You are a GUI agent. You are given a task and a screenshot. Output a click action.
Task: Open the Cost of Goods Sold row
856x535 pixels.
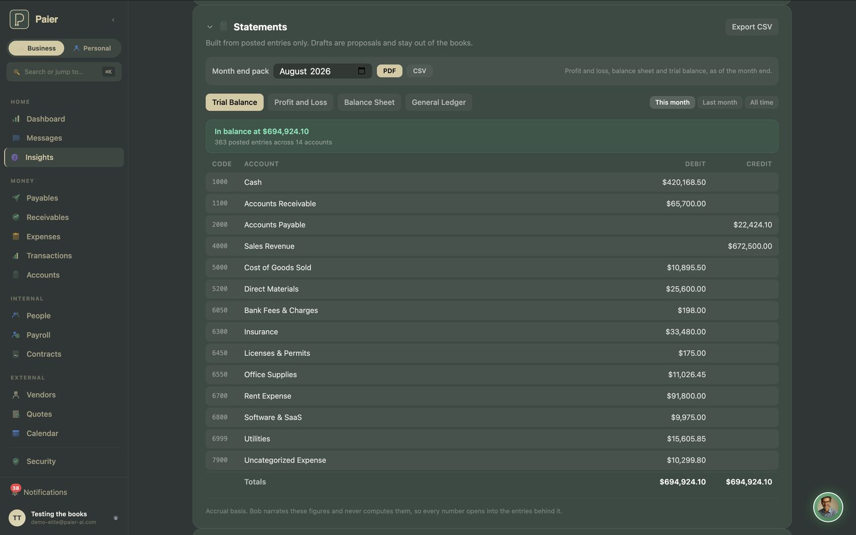pyautogui.click(x=492, y=267)
